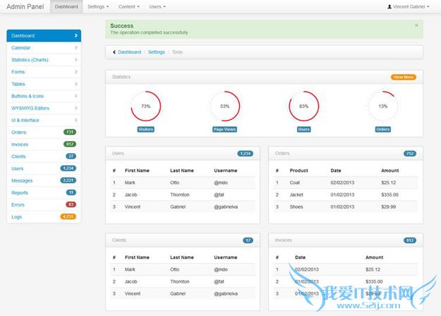
Task: Click Settings link in breadcrumb
Action: coord(157,52)
